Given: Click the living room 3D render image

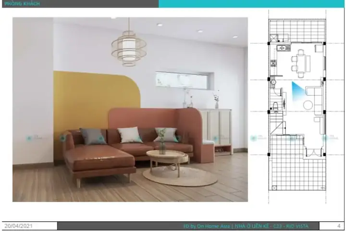Looking at the screenshot, I should 130,109.
